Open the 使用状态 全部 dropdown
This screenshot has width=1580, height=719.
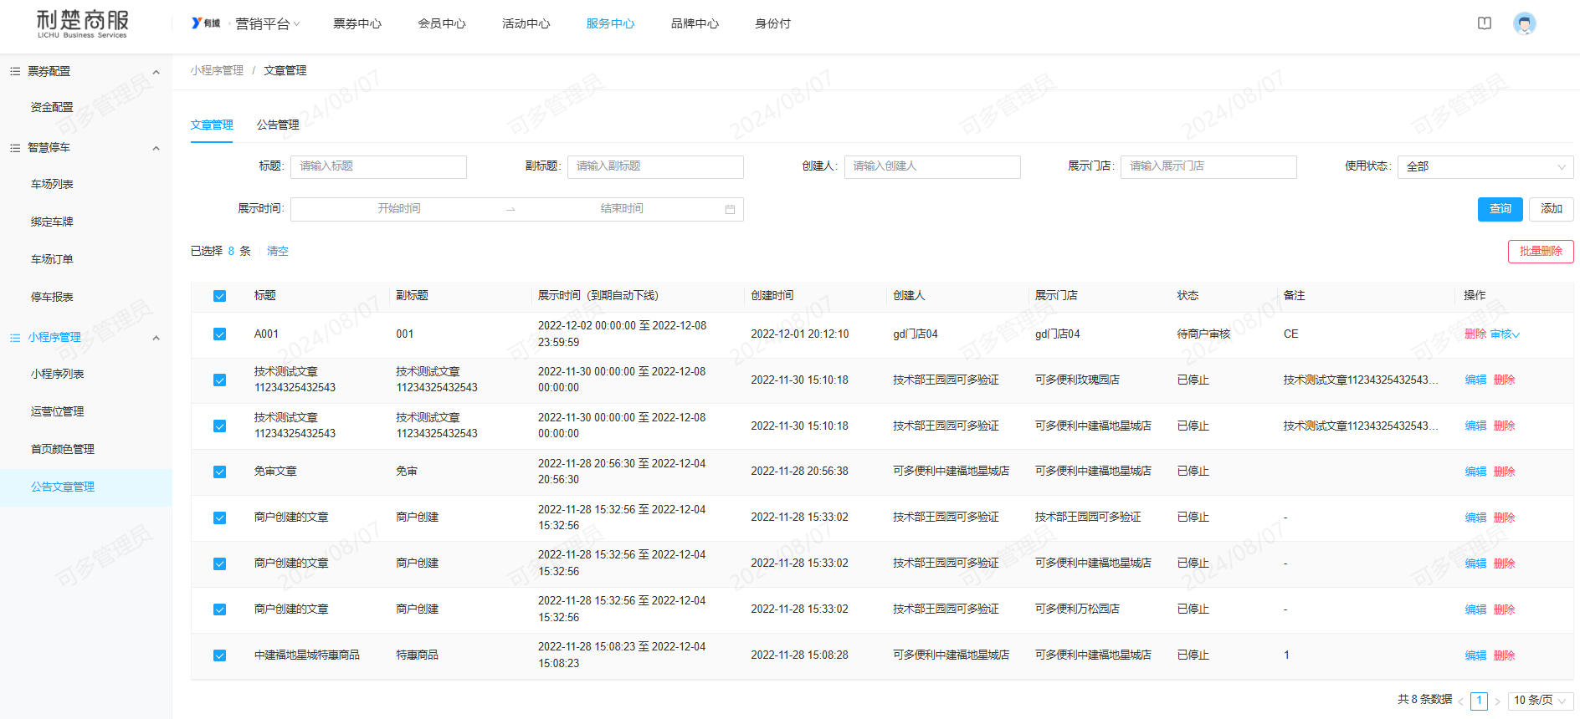coord(1485,166)
